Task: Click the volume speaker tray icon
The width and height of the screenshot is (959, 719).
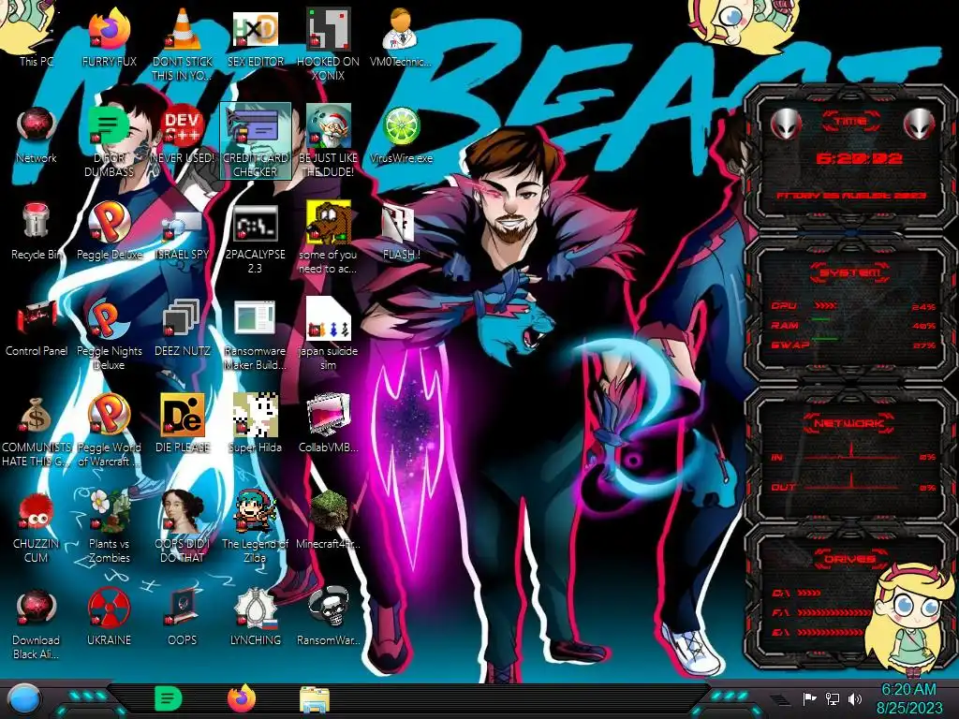Action: (x=855, y=698)
